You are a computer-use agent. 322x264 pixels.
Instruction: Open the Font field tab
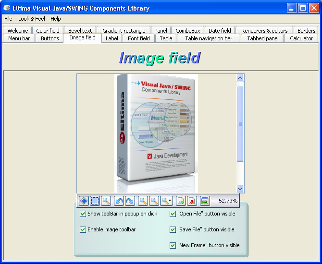[x=138, y=38]
